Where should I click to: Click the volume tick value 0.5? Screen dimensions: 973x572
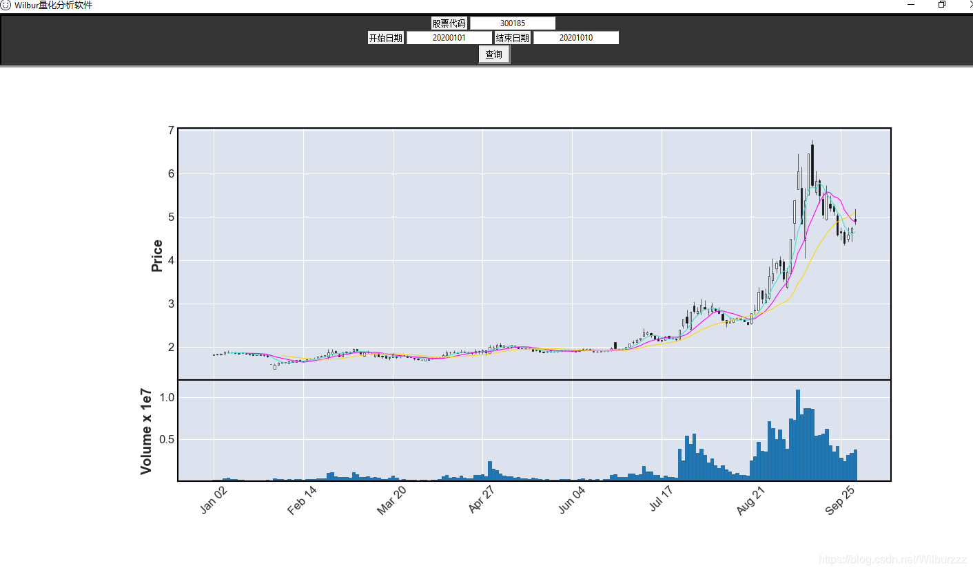[167, 439]
